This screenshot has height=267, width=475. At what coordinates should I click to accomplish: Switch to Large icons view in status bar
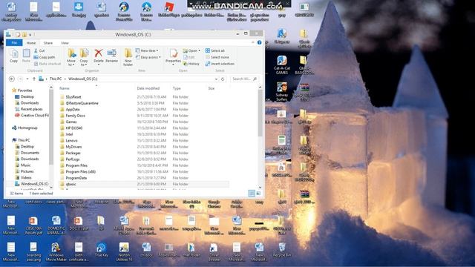(x=258, y=194)
